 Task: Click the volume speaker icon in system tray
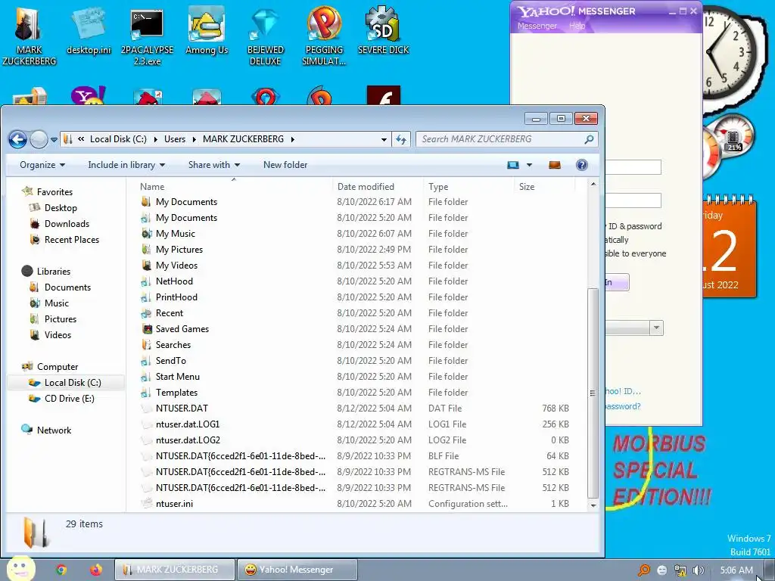coord(699,570)
